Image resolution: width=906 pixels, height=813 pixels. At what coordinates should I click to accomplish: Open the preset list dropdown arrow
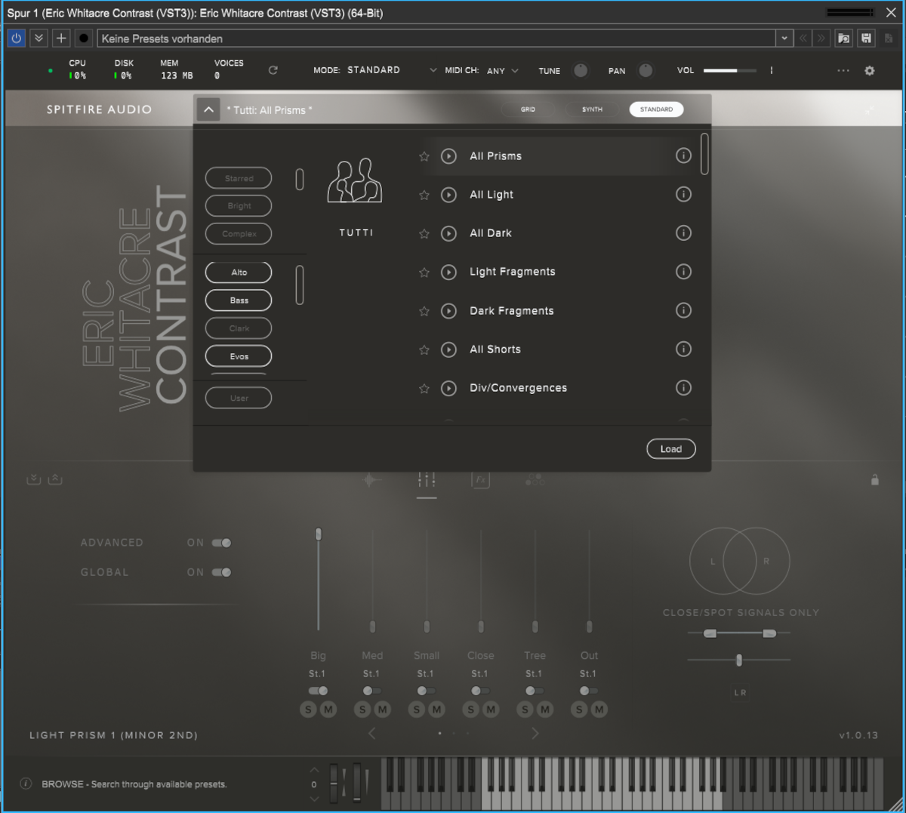click(784, 38)
